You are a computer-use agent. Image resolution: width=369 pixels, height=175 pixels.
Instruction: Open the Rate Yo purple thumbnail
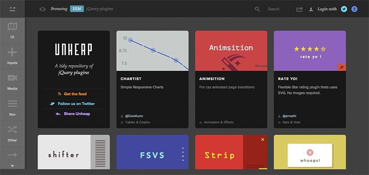pos(310,51)
